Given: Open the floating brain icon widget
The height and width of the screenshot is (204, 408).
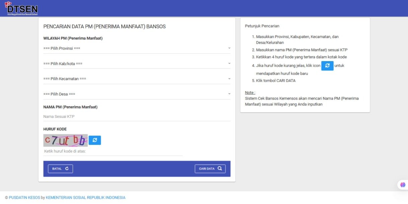Looking at the screenshot, I should [403, 185].
